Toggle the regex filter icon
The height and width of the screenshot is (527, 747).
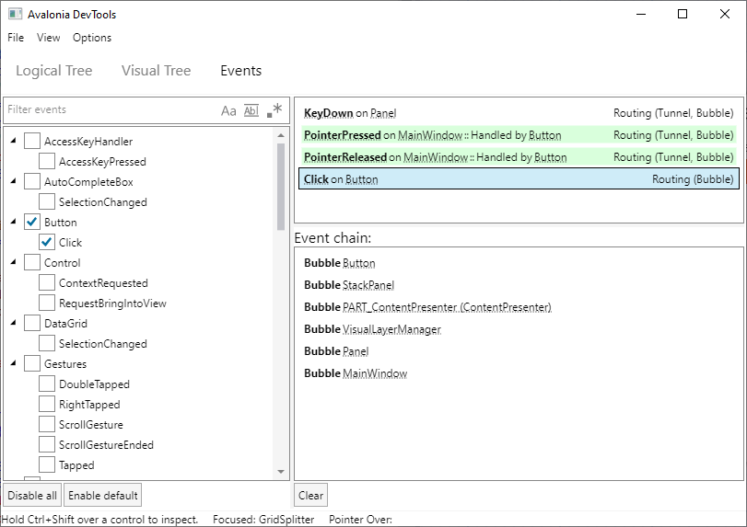coord(274,110)
